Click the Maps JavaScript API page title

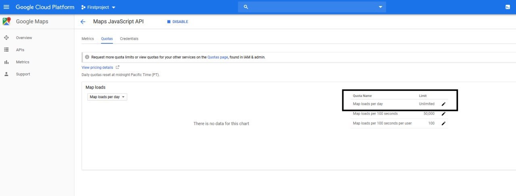[x=118, y=22]
